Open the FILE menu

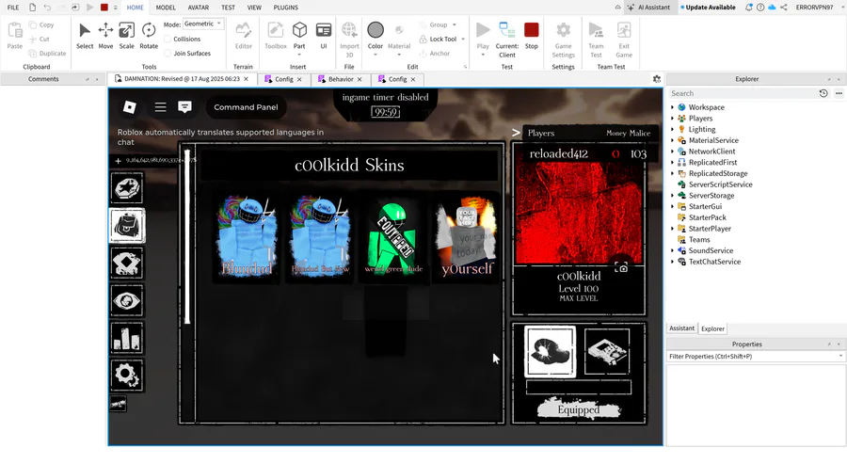(x=13, y=8)
